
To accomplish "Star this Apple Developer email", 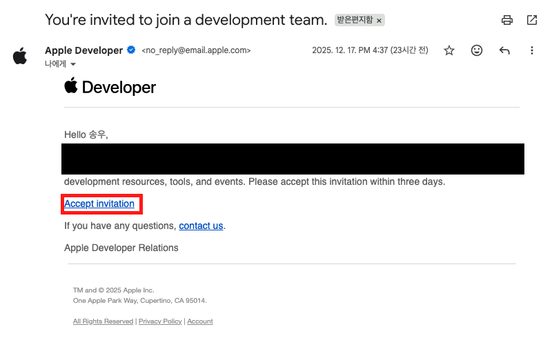I will click(x=449, y=50).
